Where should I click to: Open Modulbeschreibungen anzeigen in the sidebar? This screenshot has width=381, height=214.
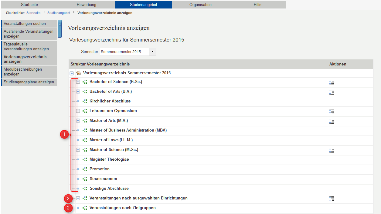(x=29, y=72)
